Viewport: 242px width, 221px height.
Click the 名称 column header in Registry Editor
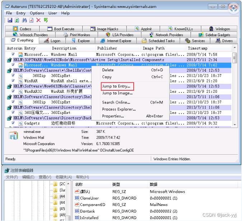[x=92, y=184]
